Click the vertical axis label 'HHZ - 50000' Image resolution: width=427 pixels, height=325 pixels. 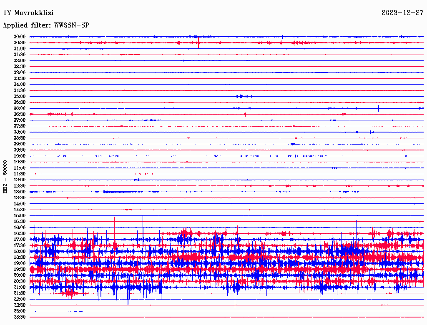pyautogui.click(x=5, y=177)
